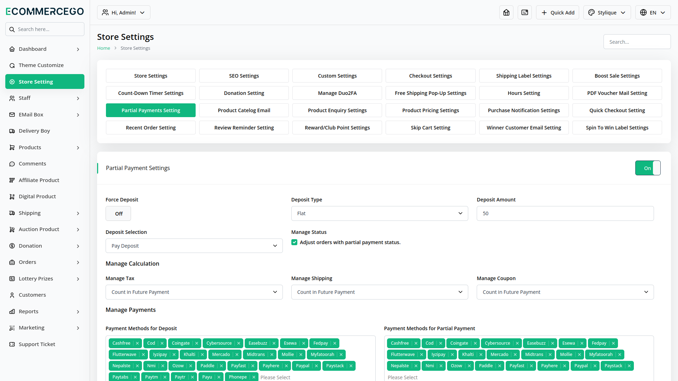
Task: Remove Cod from deposit payment methods
Action: 162,343
